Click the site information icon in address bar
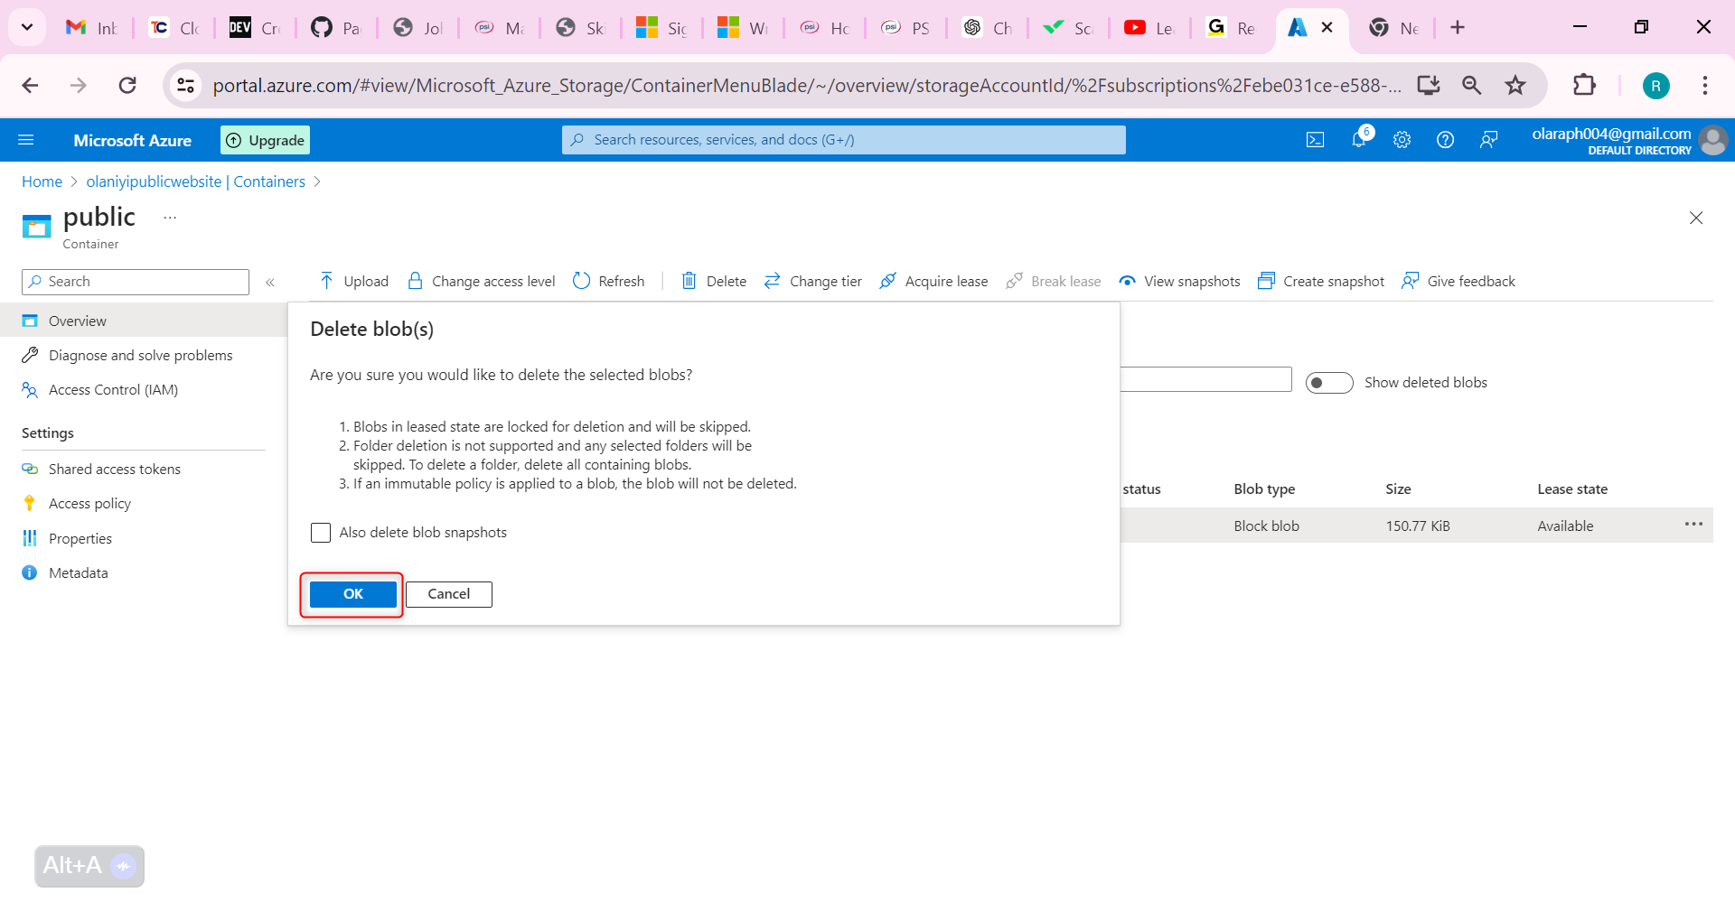Viewport: 1735px width, 921px height. coord(186,85)
